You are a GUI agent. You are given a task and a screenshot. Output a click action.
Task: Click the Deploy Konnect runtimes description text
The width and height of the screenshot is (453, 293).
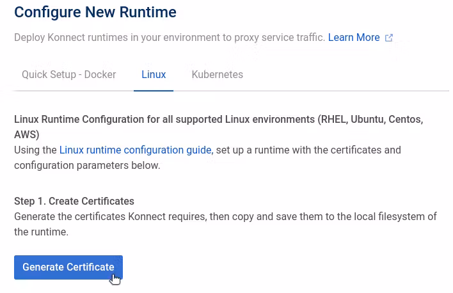coord(170,38)
